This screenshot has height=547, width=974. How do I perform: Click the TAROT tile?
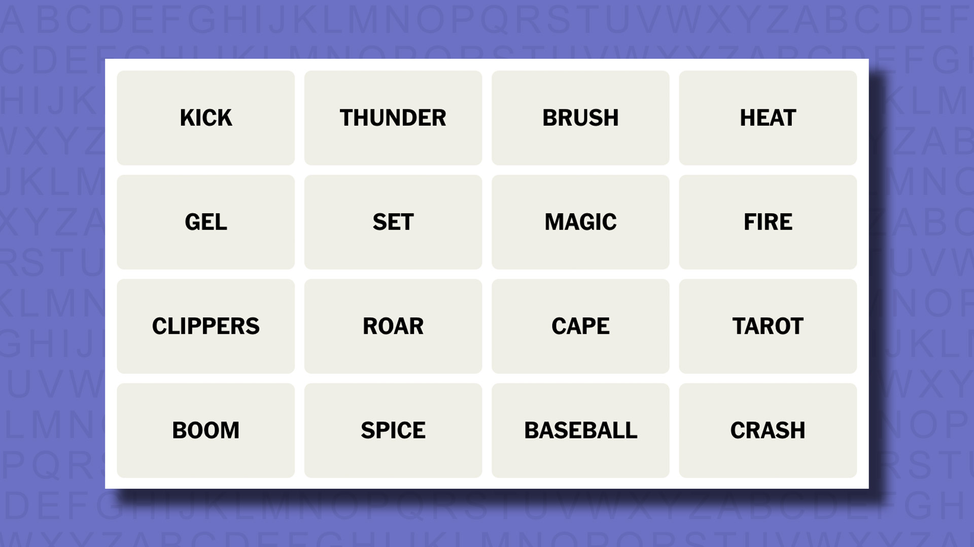[x=768, y=326]
